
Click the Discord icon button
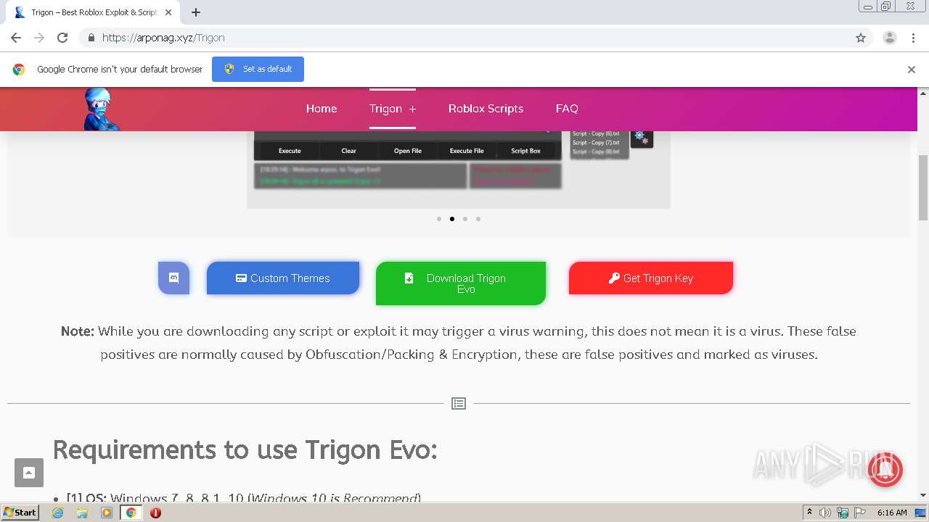(x=173, y=278)
